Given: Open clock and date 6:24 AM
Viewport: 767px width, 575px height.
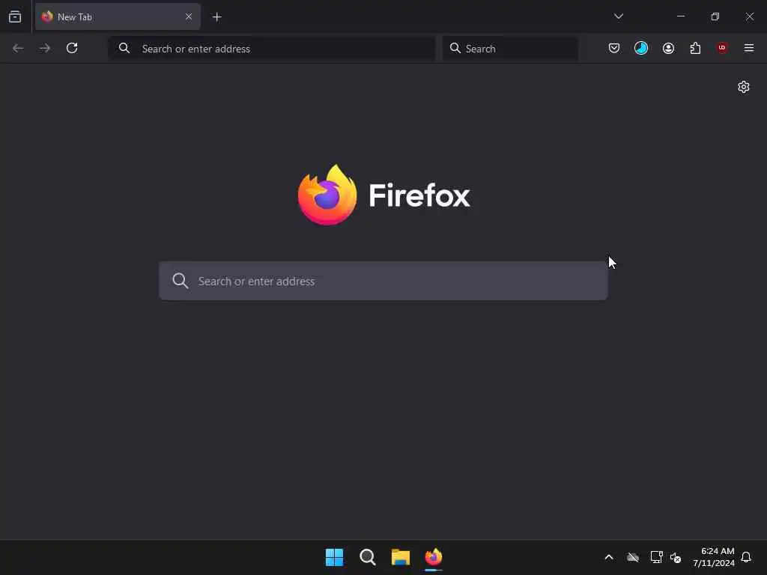Looking at the screenshot, I should 714,557.
